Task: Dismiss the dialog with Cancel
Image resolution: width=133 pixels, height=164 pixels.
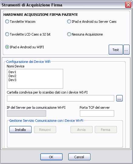Action: coord(79,157)
